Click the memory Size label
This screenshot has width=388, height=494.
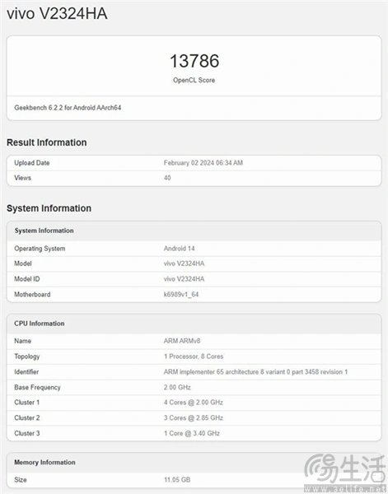pyautogui.click(x=20, y=480)
